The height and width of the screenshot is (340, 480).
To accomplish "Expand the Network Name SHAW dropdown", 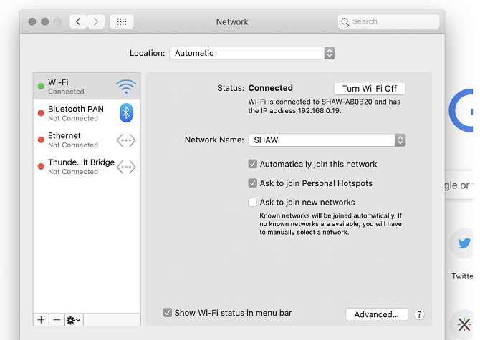I will click(400, 140).
